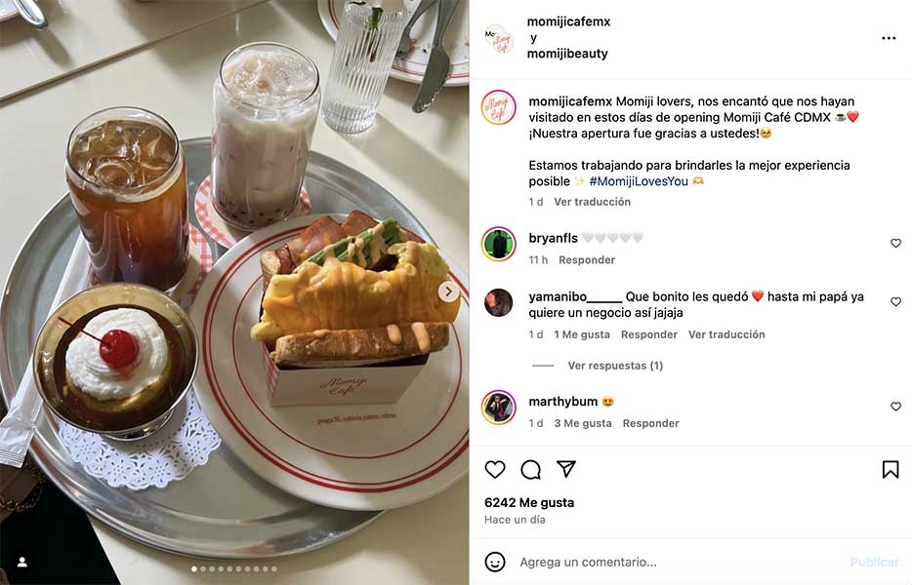Open emoji picker in comment box
The image size is (912, 585).
click(495, 562)
